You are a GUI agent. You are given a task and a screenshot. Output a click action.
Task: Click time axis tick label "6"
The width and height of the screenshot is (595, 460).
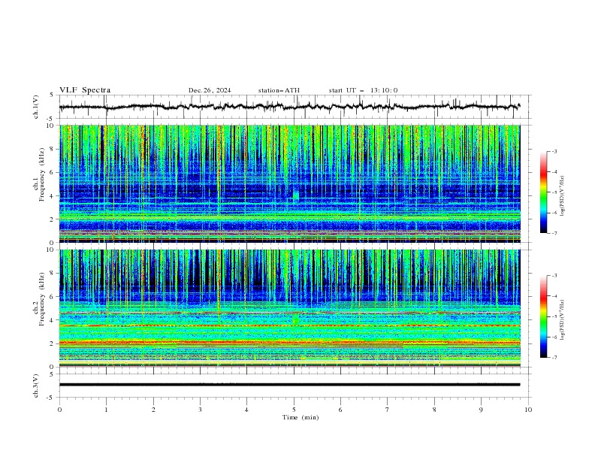tap(340, 410)
